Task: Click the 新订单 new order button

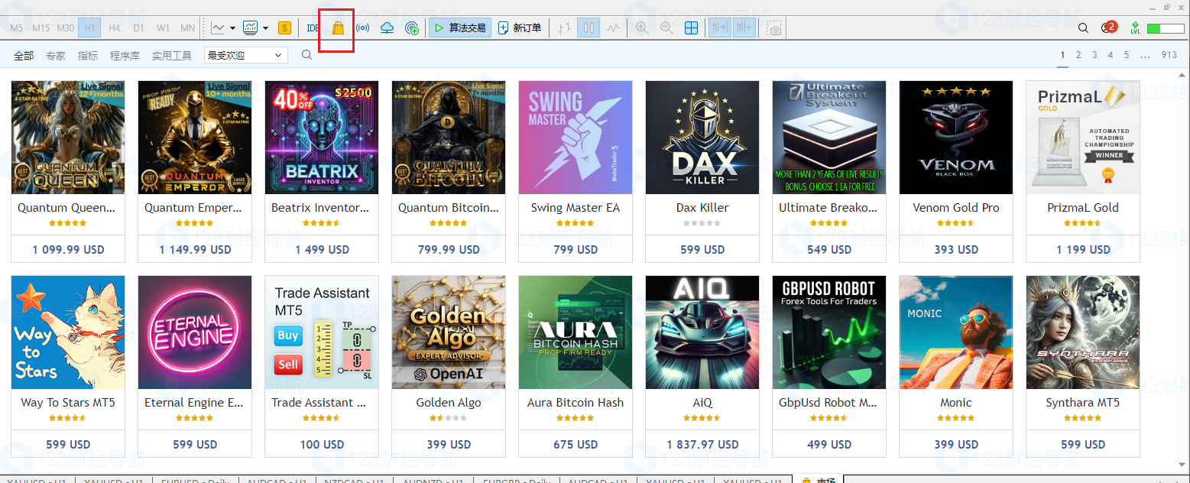Action: (520, 28)
